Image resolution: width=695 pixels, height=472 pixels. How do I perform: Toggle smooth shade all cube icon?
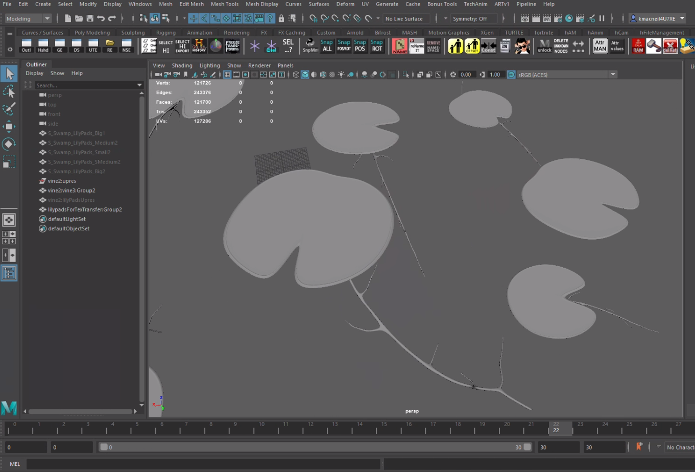pos(305,75)
